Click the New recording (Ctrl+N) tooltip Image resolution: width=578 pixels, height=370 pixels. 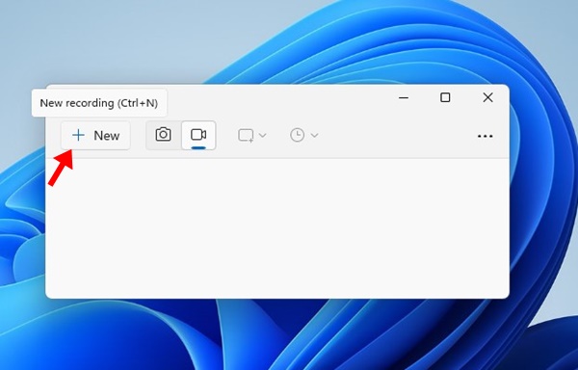[x=99, y=103]
